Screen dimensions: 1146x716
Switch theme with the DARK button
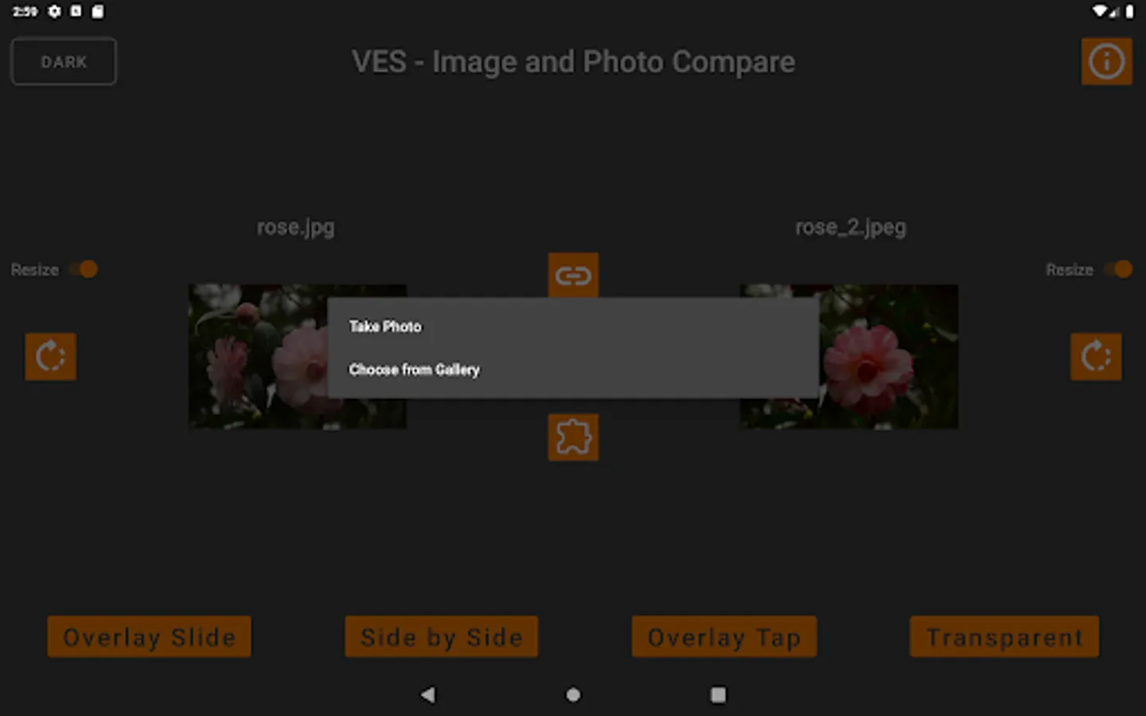[64, 61]
